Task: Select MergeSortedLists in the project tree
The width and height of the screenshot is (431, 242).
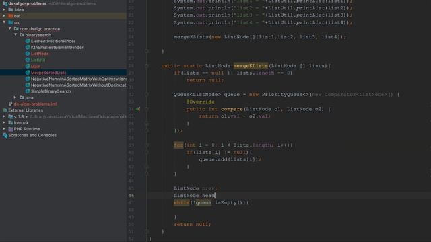Action: (48, 73)
